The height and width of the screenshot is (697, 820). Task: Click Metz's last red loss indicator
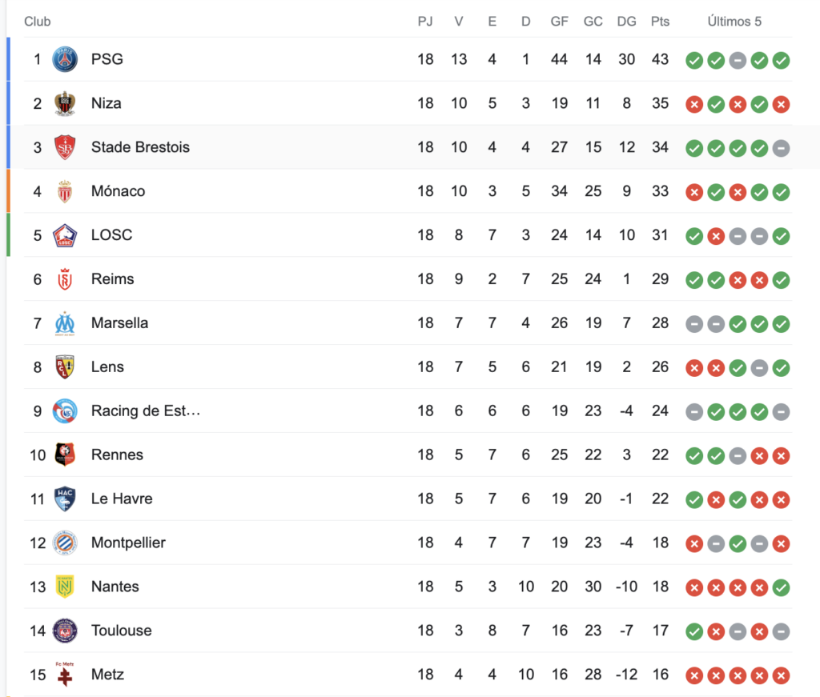coord(782,675)
